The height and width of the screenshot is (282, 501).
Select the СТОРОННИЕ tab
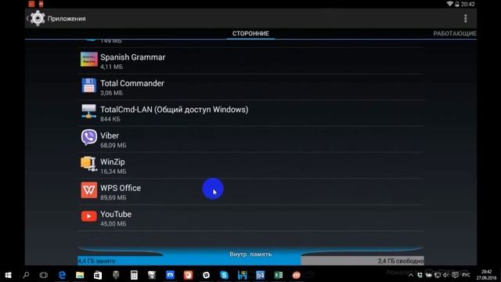250,33
